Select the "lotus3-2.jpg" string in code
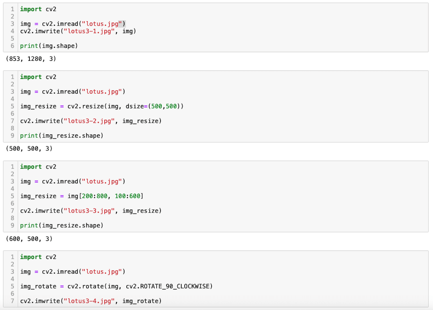This screenshot has width=433, height=310. (x=89, y=121)
